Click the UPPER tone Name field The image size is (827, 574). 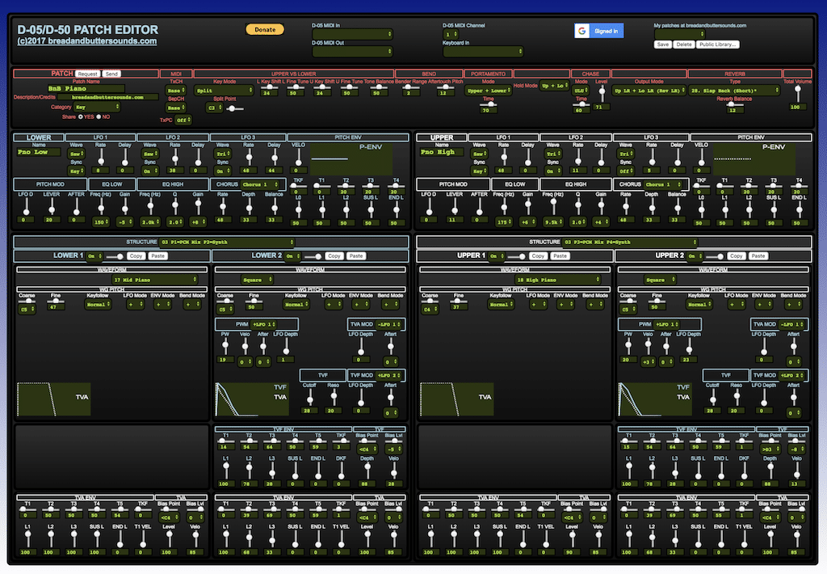(442, 152)
